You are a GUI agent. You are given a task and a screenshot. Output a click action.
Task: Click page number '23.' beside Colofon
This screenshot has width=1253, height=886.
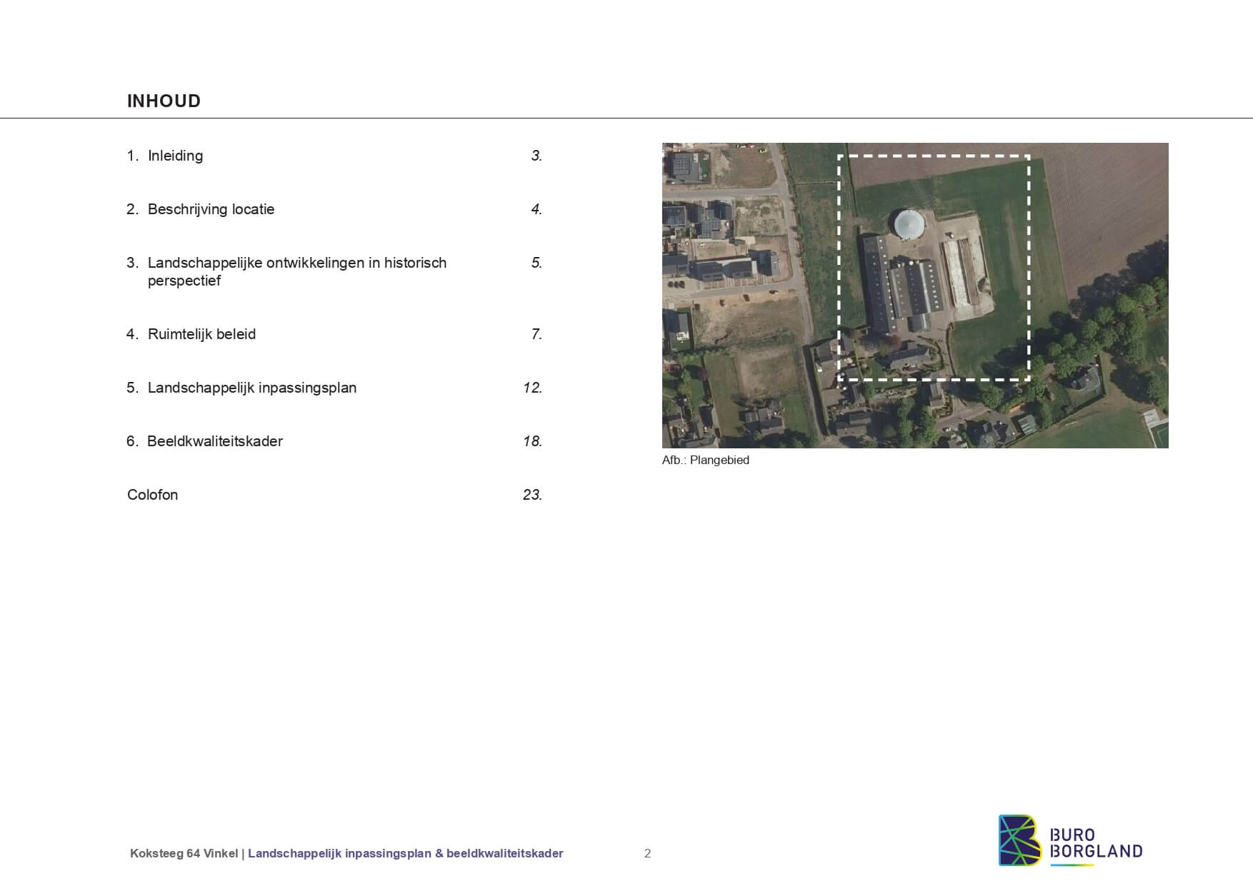(x=533, y=495)
